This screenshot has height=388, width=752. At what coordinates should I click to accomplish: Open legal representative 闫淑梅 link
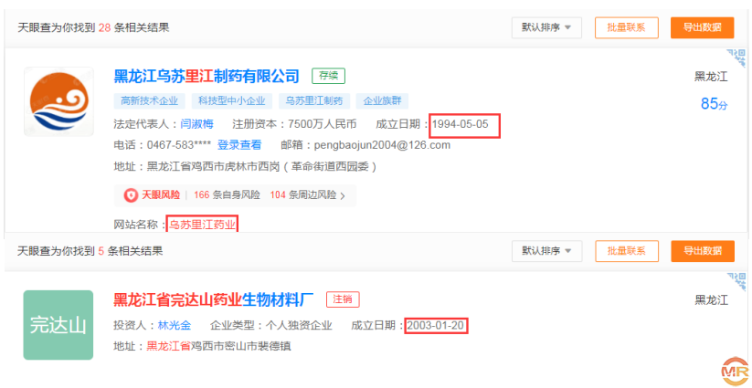(x=196, y=124)
